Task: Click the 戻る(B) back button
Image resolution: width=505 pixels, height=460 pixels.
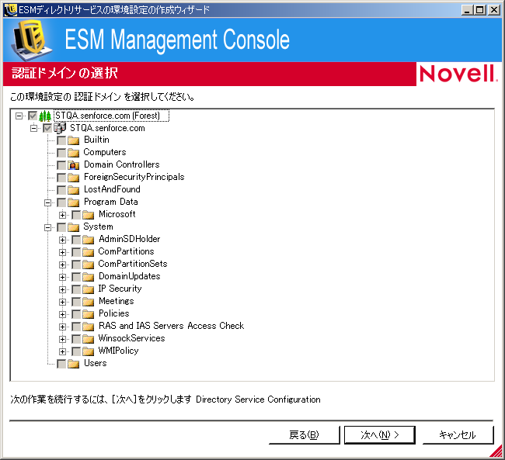Action: 304,435
